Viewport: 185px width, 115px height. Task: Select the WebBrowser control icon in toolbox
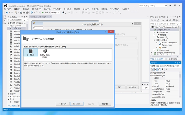pos(11,91)
